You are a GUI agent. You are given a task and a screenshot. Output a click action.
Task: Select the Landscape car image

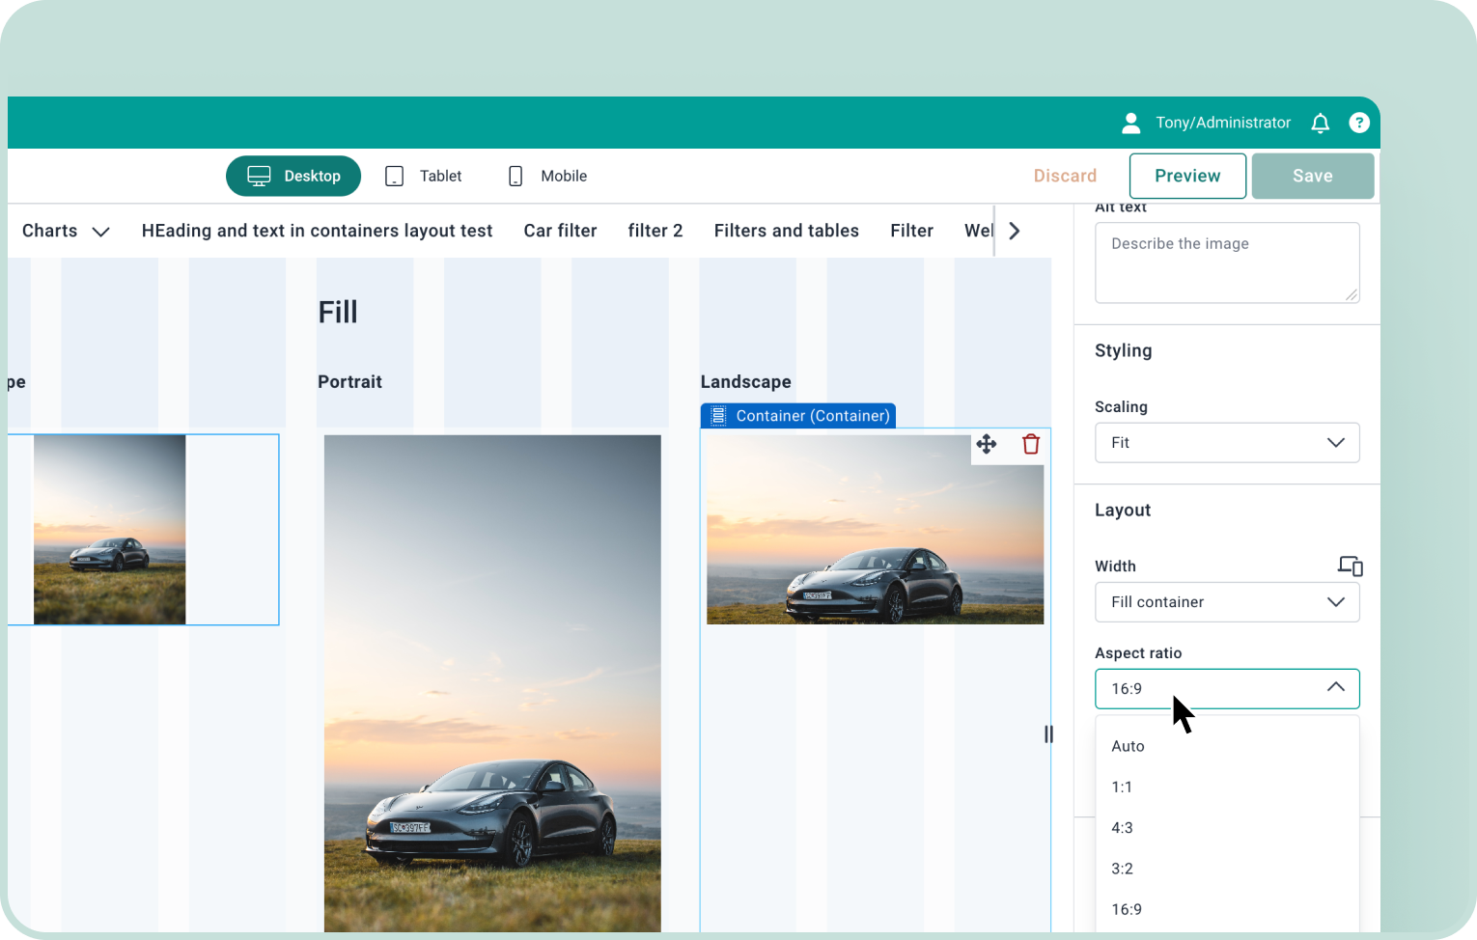[876, 530]
